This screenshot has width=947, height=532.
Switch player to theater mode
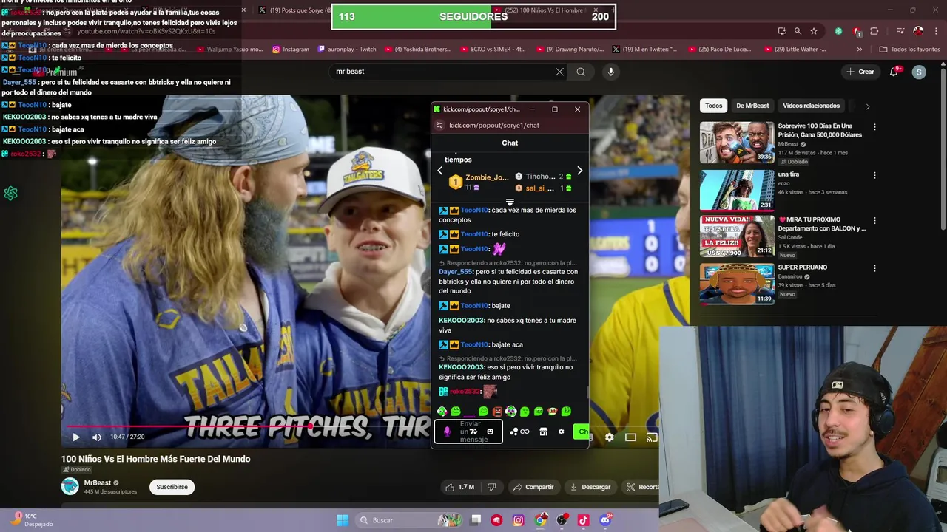click(x=630, y=437)
